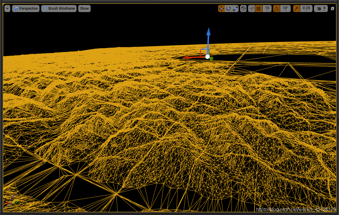Open rotation snap 10° dropdown
The width and height of the screenshot is (339, 215).
click(x=285, y=9)
